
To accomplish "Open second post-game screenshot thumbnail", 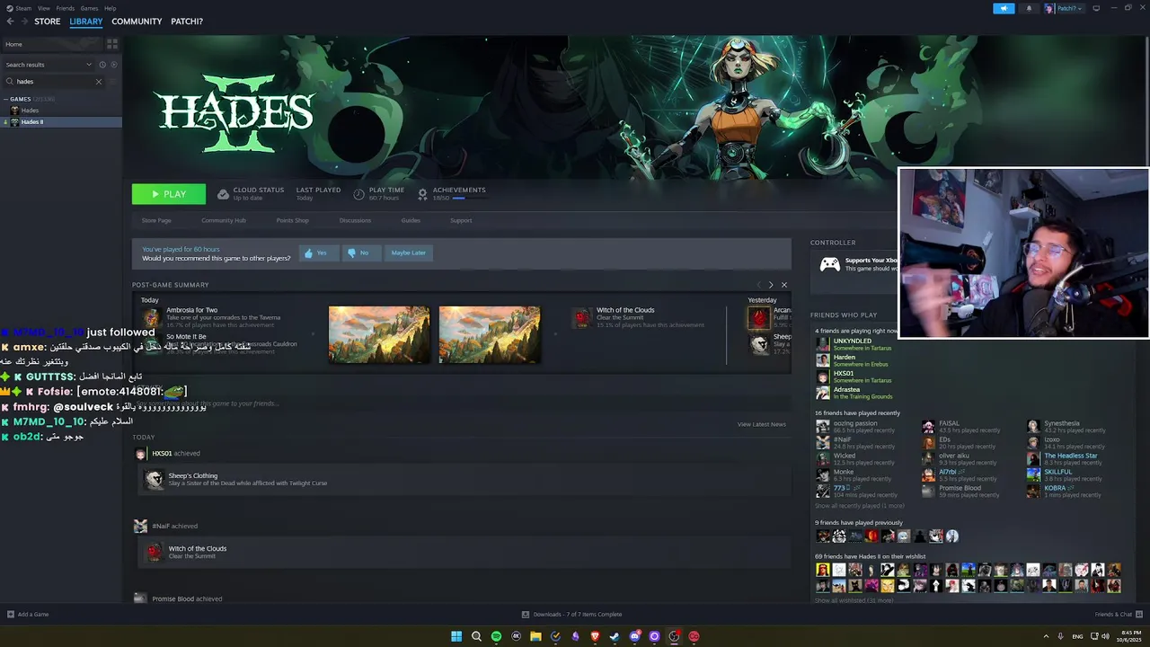I will click(x=490, y=334).
